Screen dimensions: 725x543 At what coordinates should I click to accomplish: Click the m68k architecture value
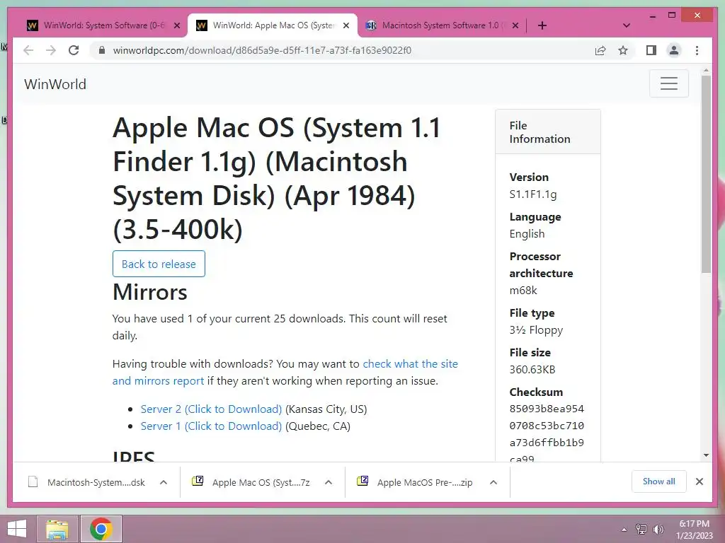(523, 291)
